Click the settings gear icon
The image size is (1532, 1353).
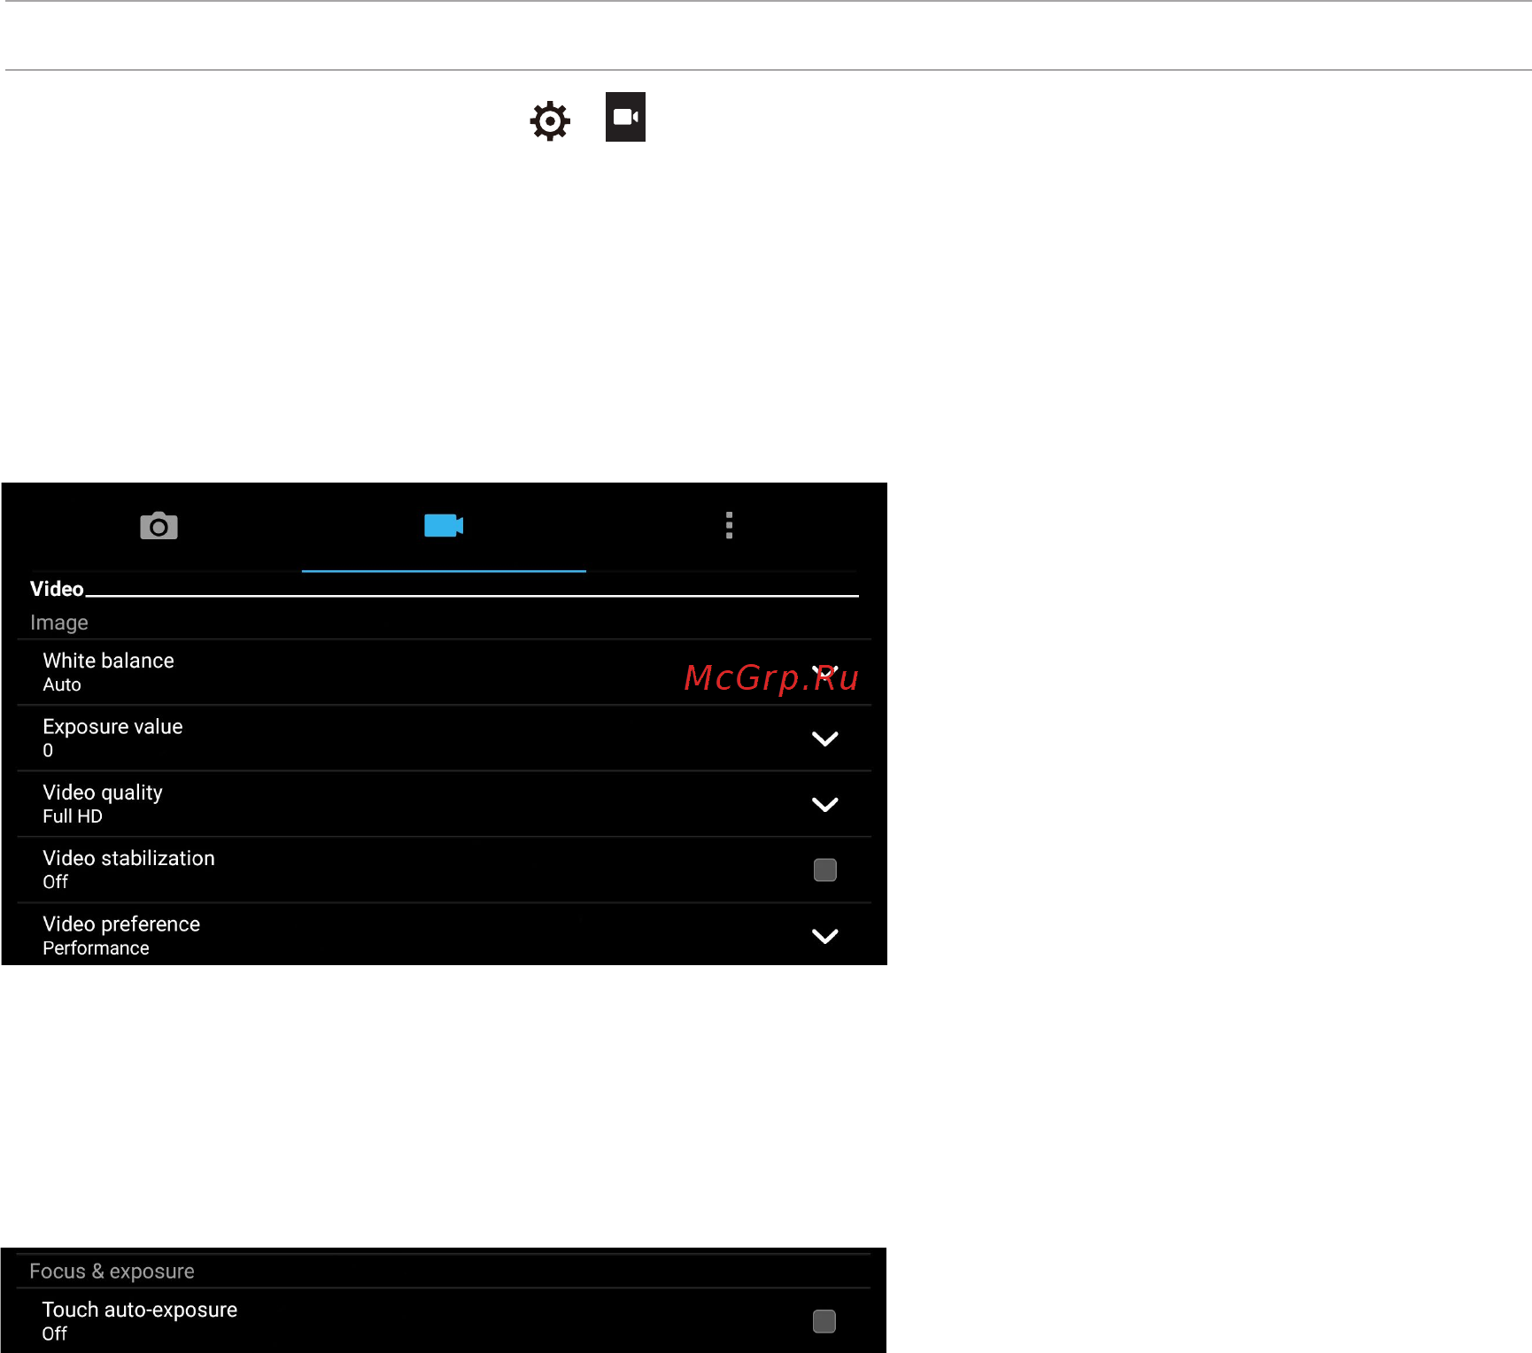[x=550, y=120]
